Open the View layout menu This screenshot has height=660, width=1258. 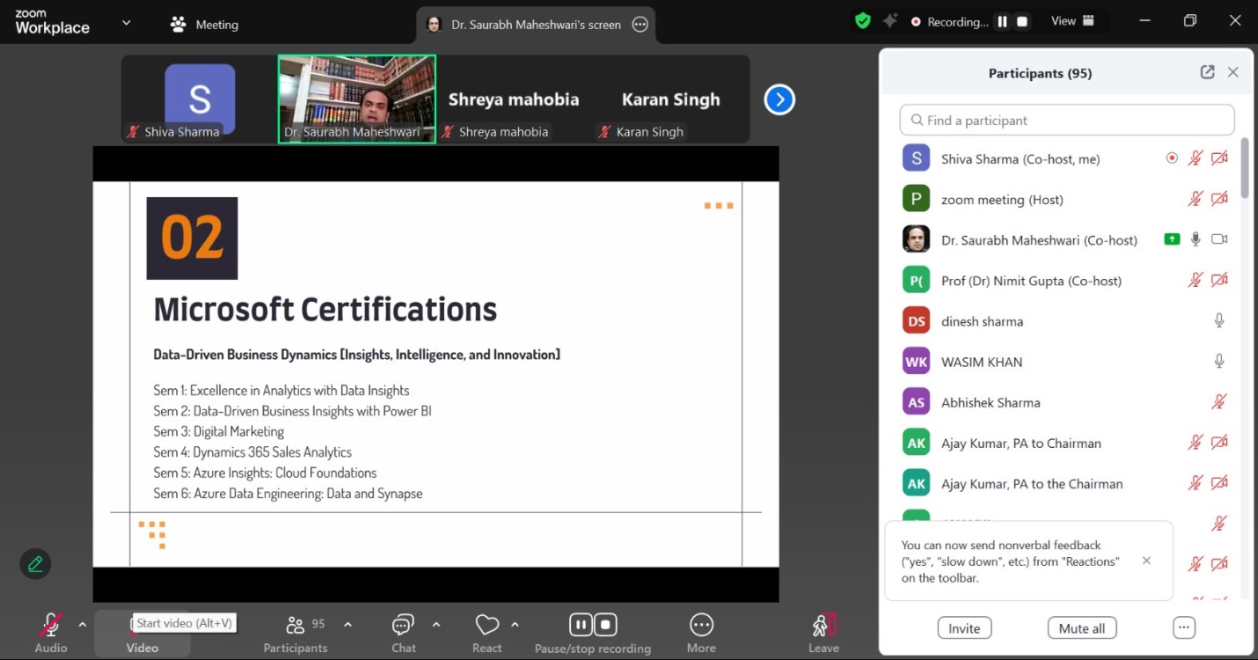[x=1073, y=21]
